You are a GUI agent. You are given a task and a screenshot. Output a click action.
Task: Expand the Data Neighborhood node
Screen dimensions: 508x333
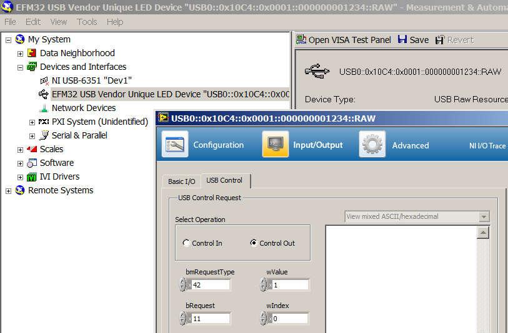[20, 54]
